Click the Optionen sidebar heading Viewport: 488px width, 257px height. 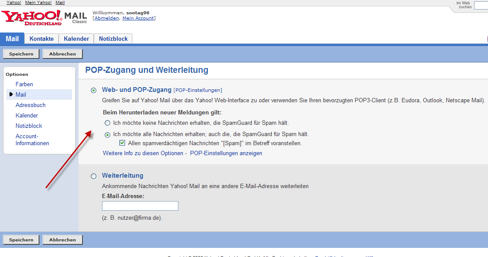click(x=17, y=74)
